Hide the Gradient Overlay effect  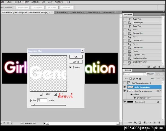[x=135, y=98]
